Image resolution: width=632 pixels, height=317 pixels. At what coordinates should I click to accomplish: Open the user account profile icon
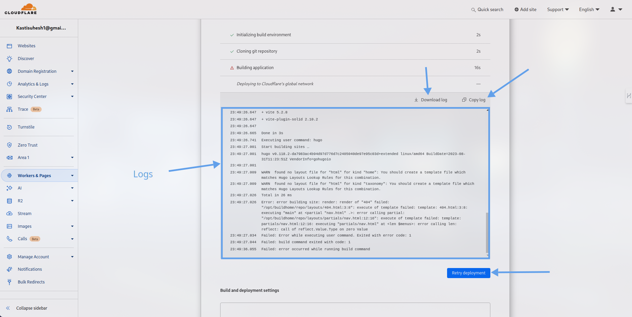[x=613, y=9]
